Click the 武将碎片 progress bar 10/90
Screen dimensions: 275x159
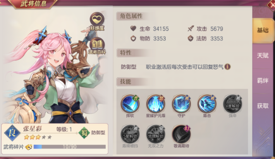pyautogui.click(x=70, y=147)
